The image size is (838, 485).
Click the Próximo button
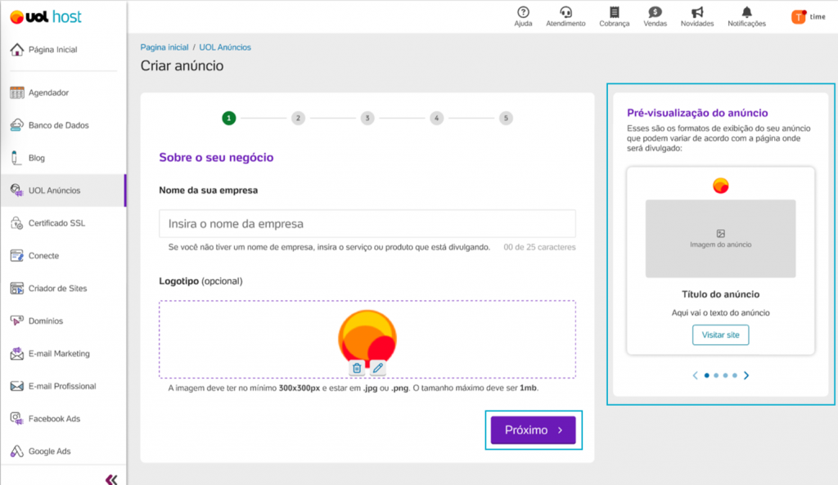(534, 430)
